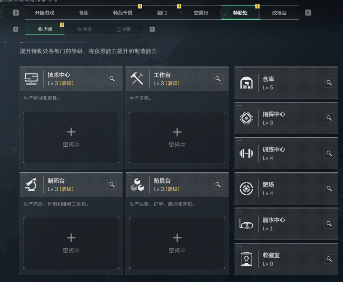Viewport: 343px width, 282px height.
Task: Add production in 技术中心 idle slot
Action: (x=71, y=138)
